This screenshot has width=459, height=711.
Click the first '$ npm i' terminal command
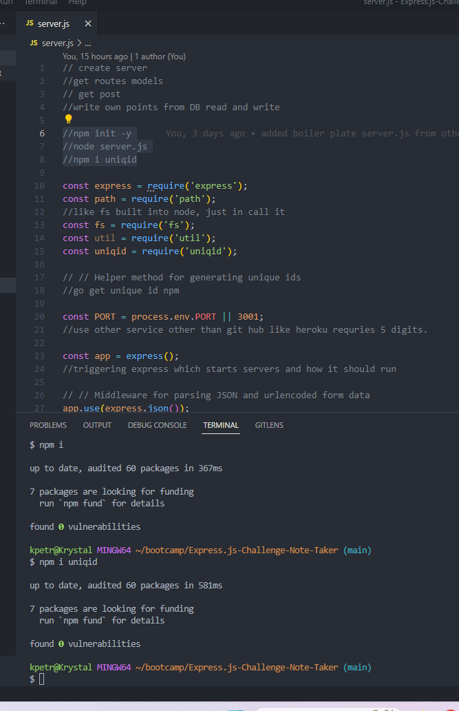point(46,445)
